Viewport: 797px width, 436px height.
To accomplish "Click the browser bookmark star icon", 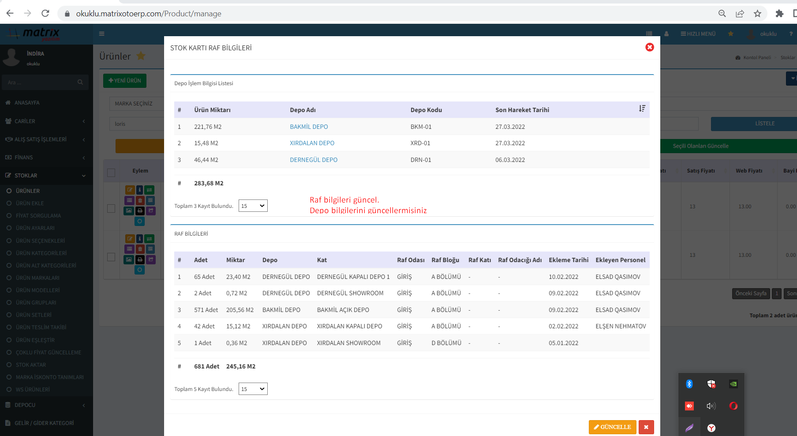I will [x=757, y=14].
